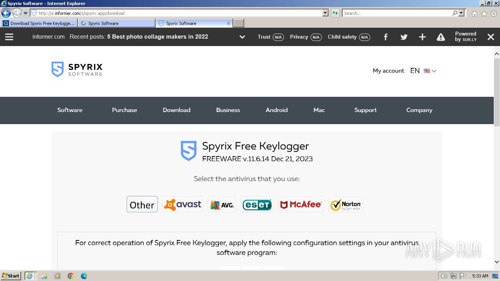Close the active Spyrix Software tab

(x=229, y=23)
